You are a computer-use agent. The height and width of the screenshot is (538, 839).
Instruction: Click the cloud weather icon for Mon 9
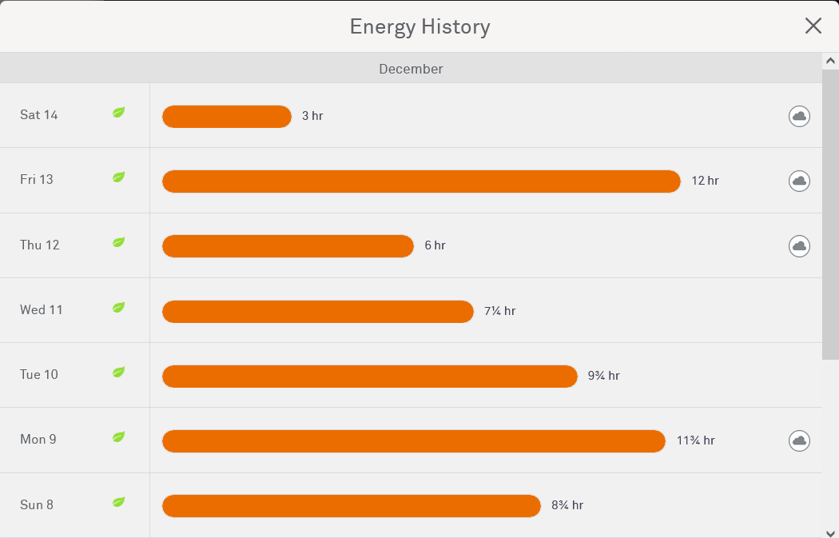coord(799,440)
